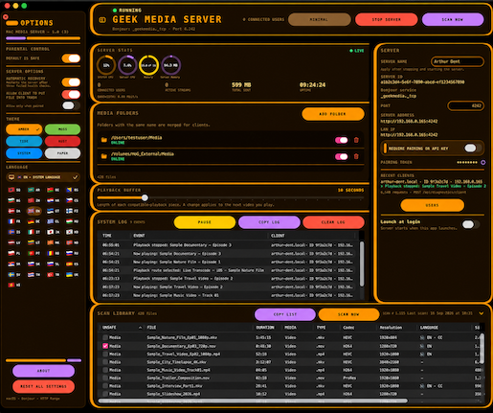Toggle Allow Client To Put File Into Trash
Image resolution: width=493 pixels, height=413 pixels.
[71, 95]
